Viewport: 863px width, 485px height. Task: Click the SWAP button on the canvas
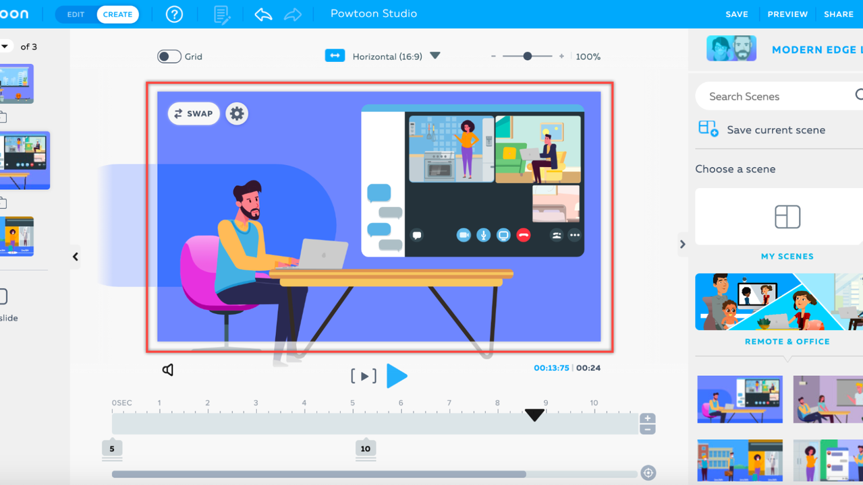194,114
